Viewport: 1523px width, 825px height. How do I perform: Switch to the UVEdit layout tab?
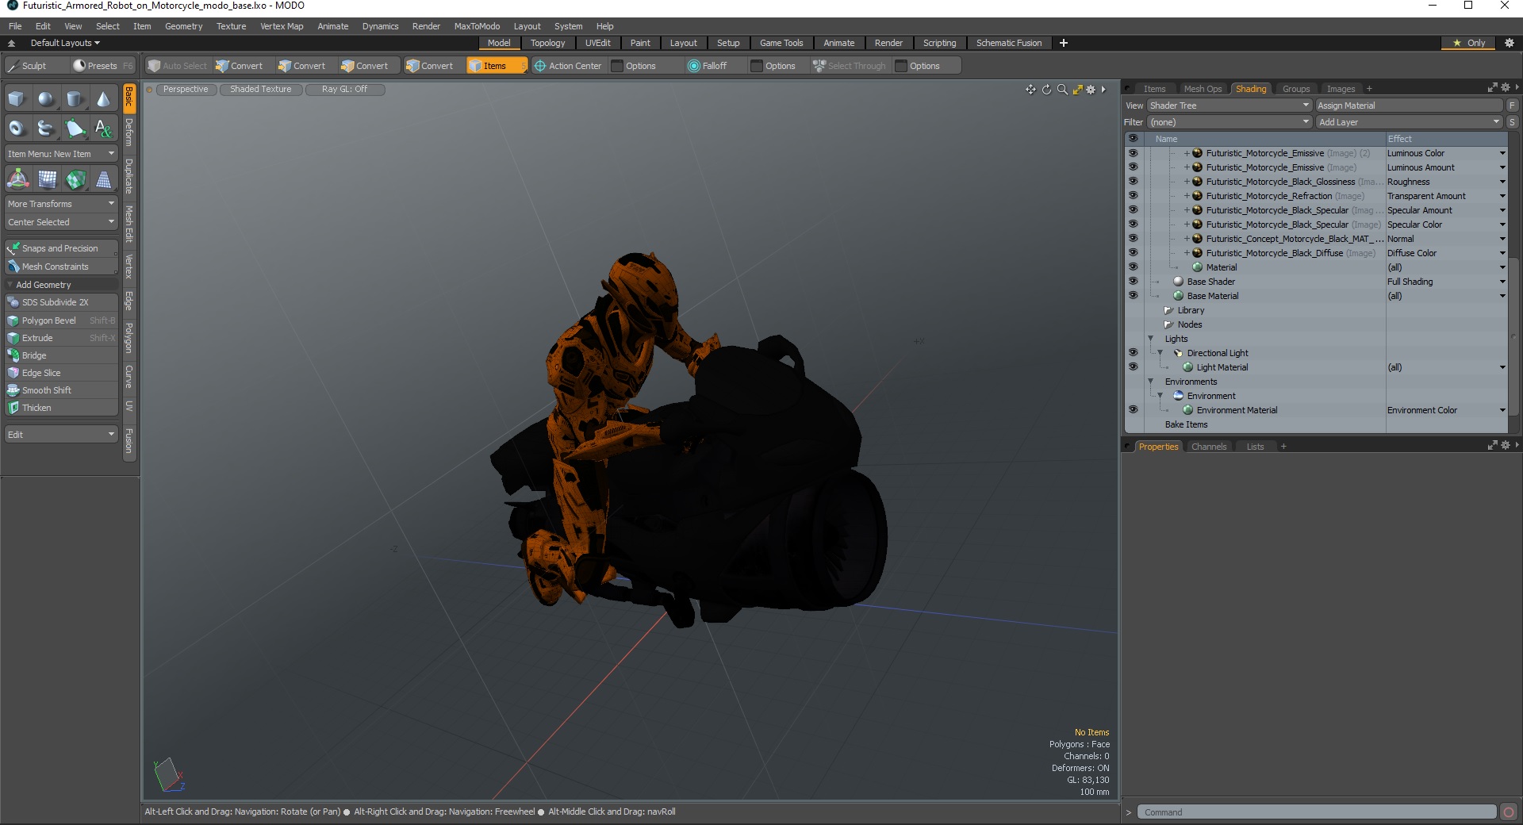coord(597,43)
